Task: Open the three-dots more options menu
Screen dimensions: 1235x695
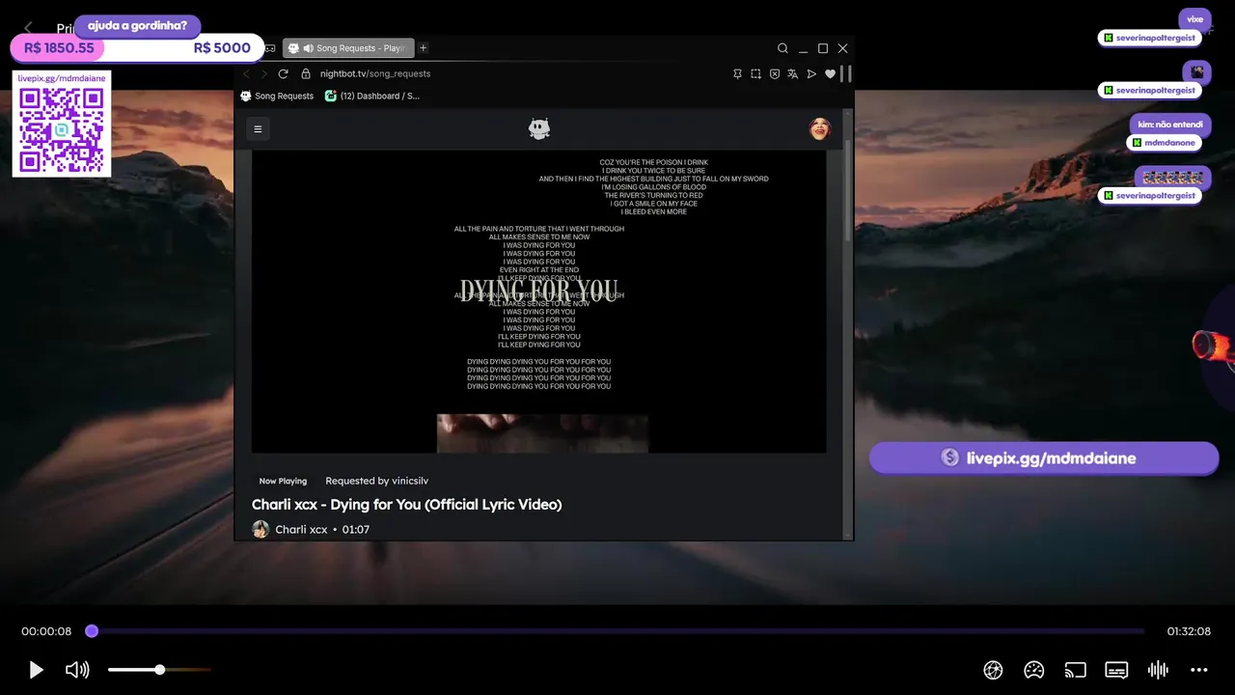Action: 1199,670
